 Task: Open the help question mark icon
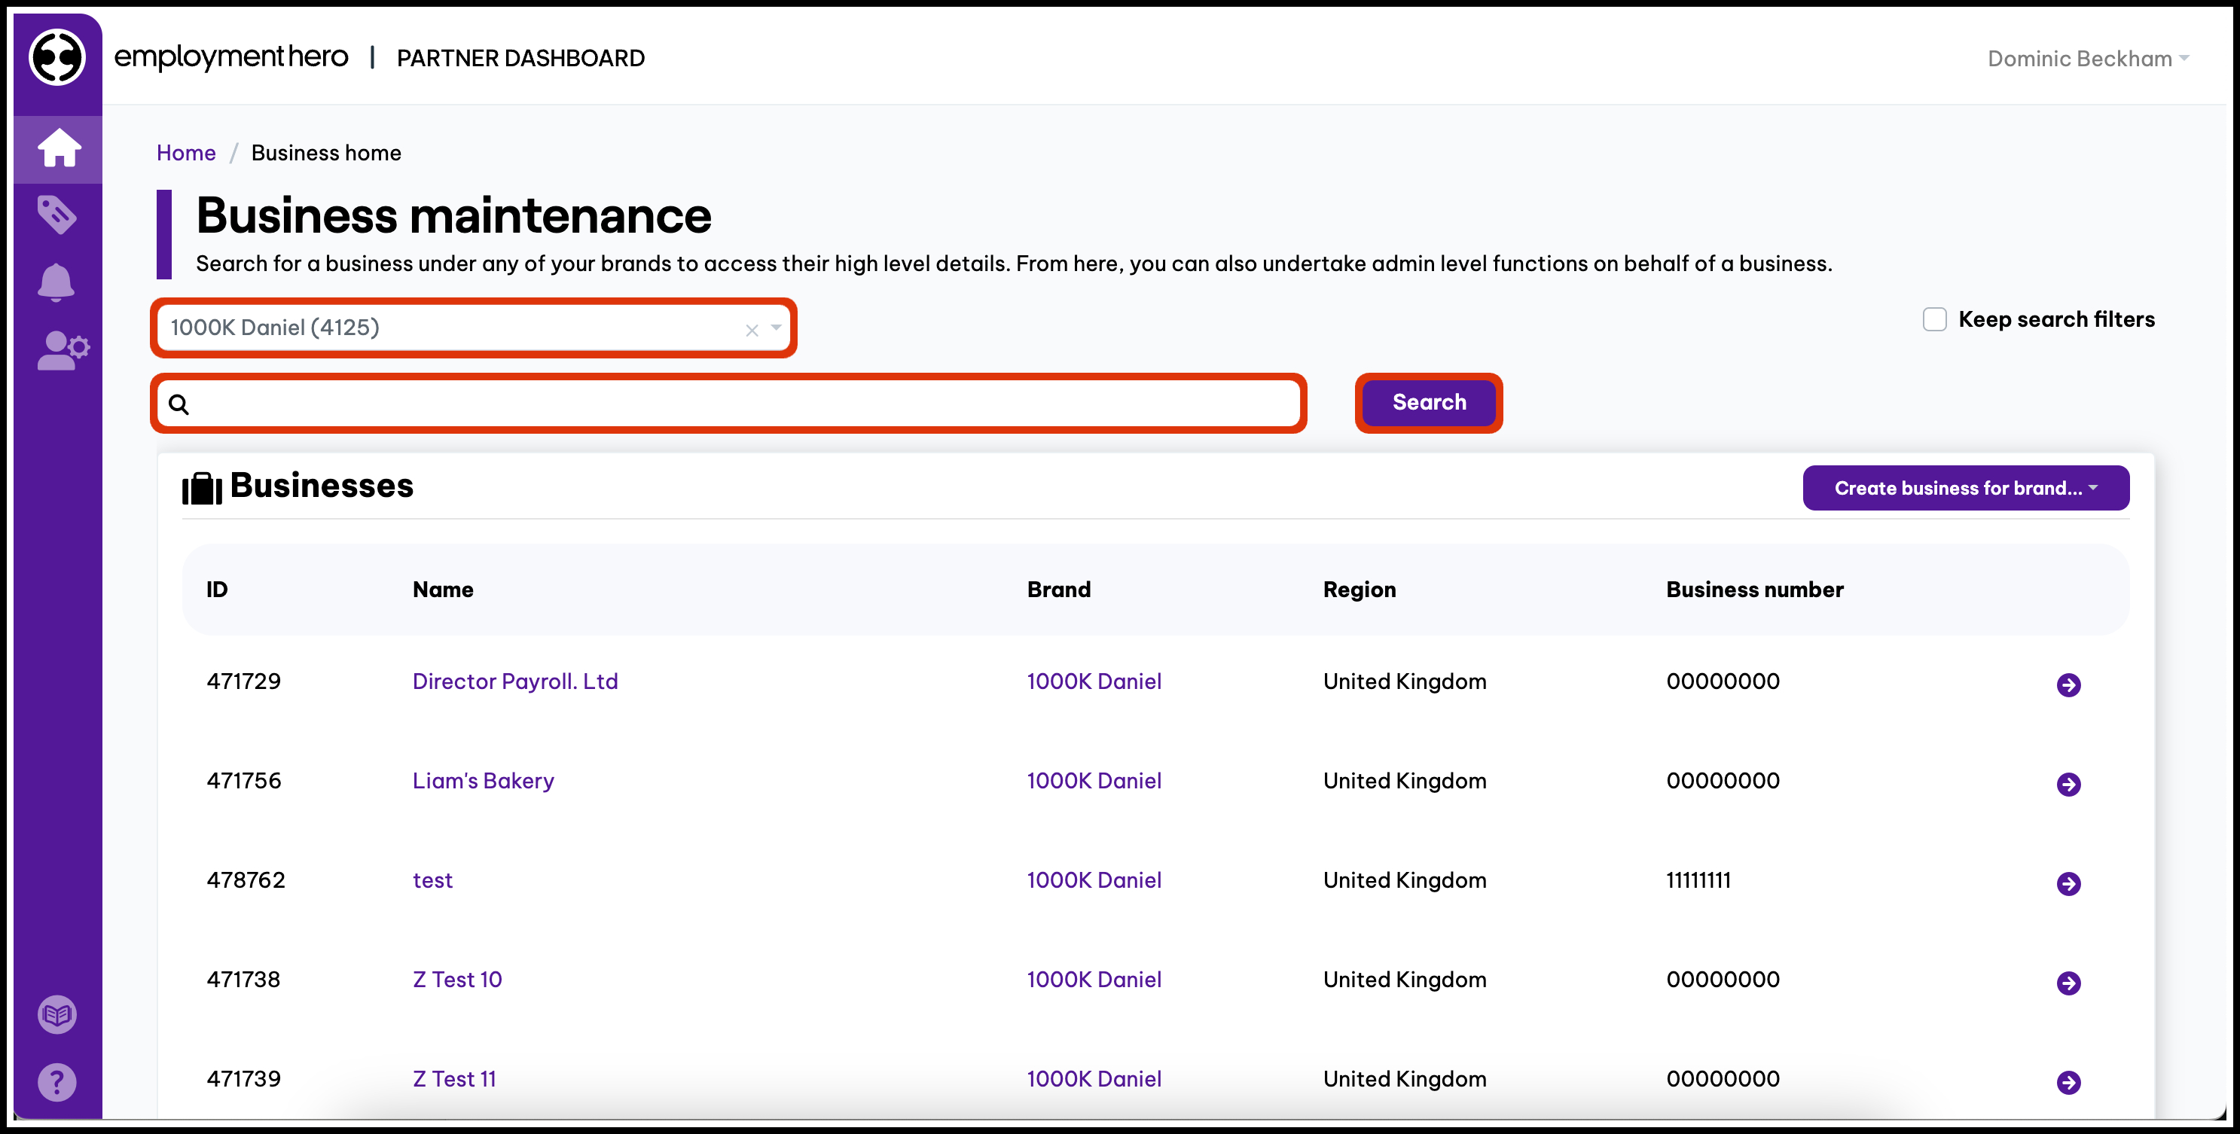pos(57,1082)
